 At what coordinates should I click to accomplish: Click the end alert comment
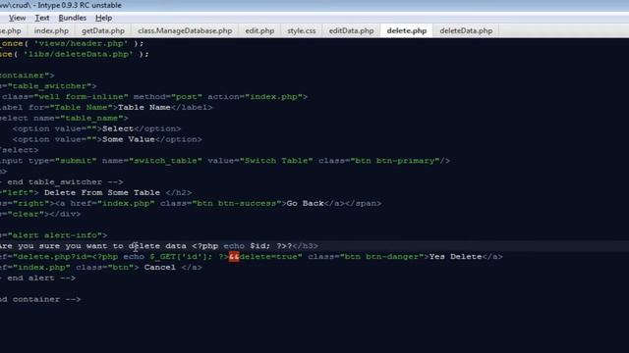click(38, 277)
